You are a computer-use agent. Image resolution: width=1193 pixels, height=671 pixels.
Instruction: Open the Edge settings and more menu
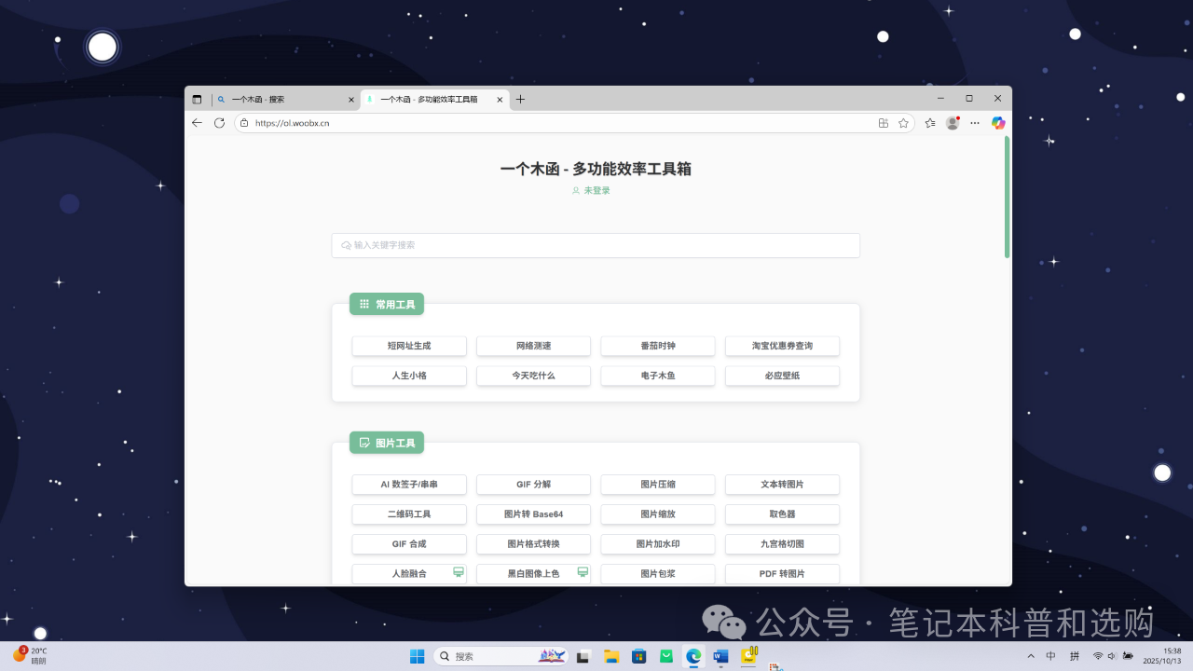coord(975,123)
